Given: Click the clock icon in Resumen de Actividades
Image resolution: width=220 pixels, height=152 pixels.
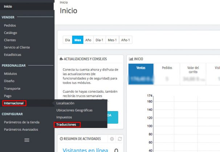Looking at the screenshot, I should (61, 139).
